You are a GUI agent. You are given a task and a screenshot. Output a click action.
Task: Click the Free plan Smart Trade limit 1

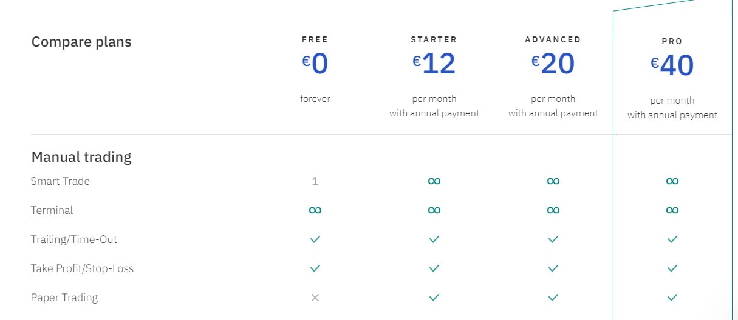315,181
